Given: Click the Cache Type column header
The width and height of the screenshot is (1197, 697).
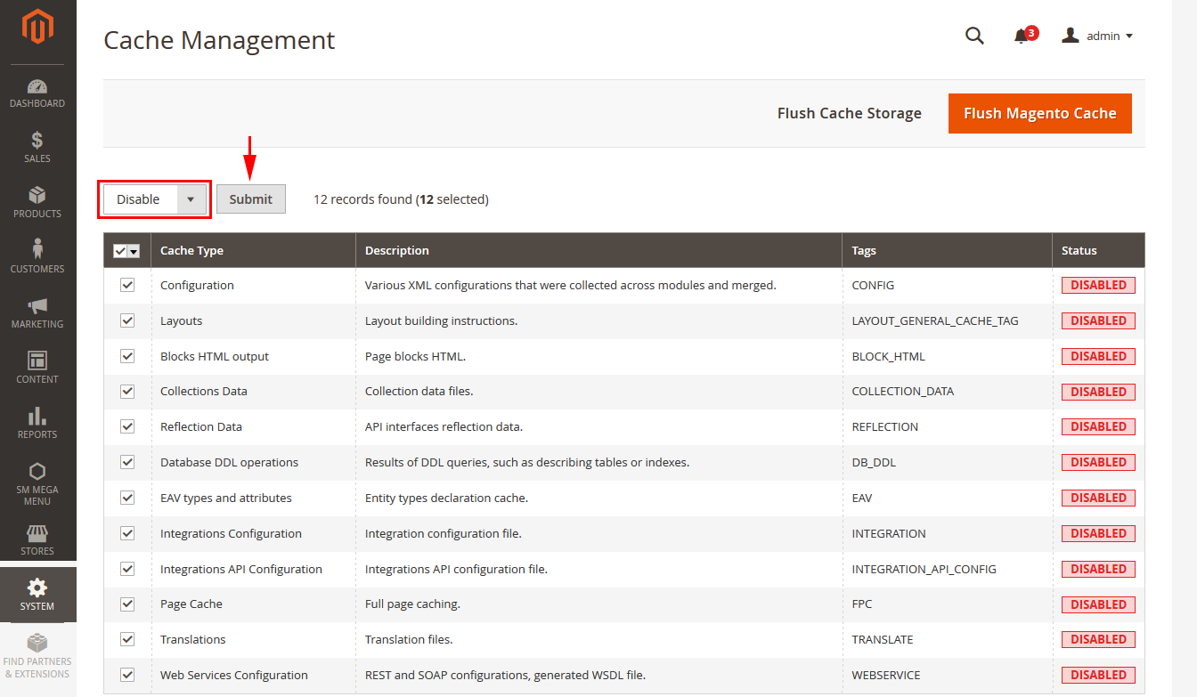Looking at the screenshot, I should (191, 251).
